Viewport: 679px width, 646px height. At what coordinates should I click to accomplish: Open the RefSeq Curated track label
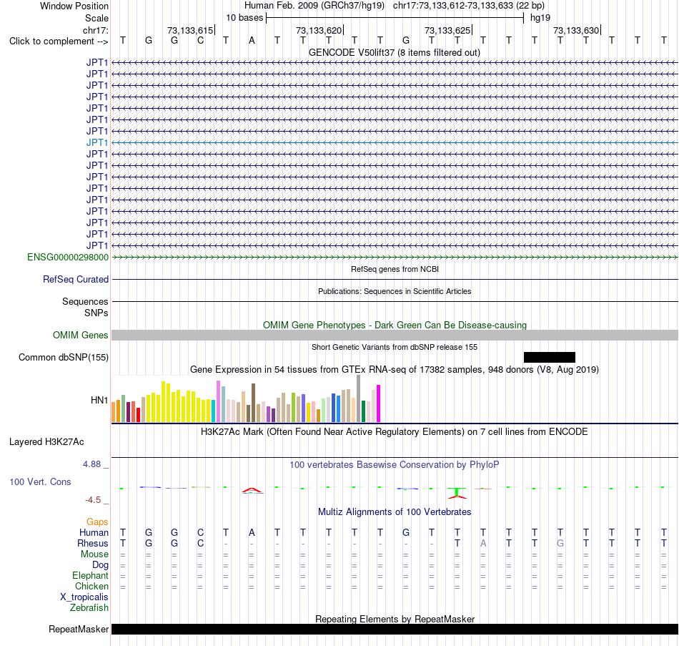[x=75, y=279]
